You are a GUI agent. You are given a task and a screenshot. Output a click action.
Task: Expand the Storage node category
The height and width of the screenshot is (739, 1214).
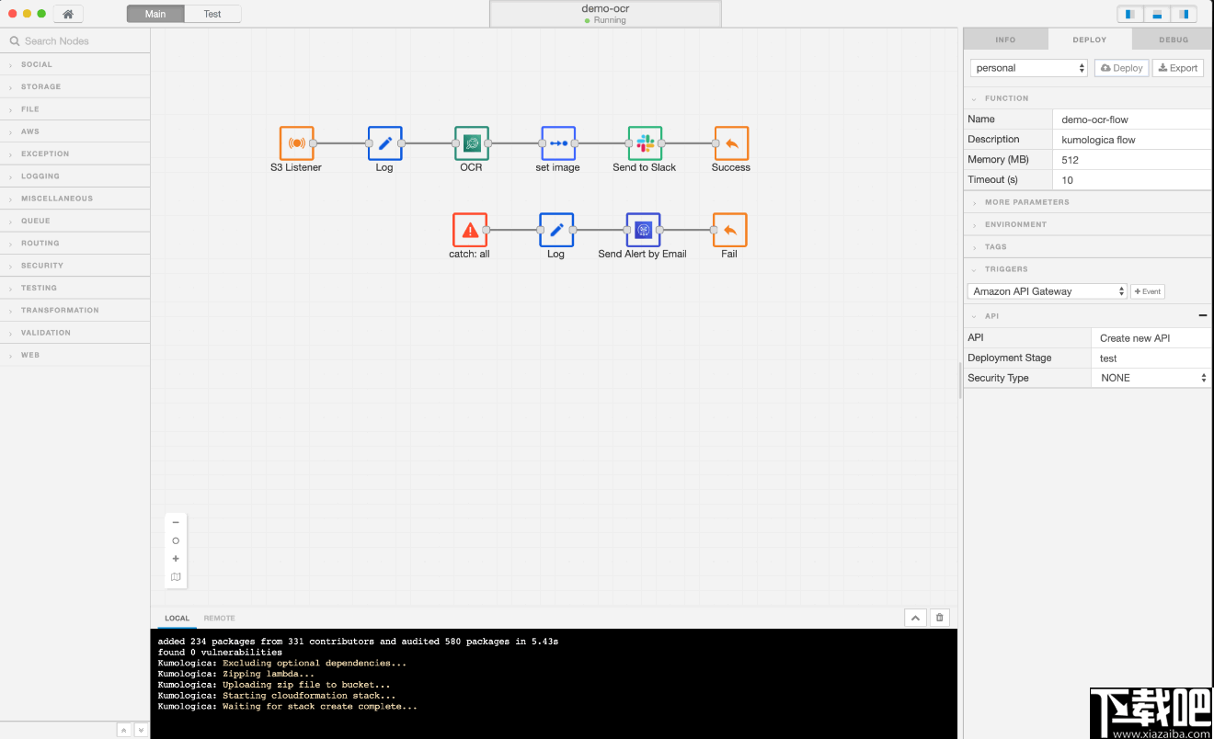point(74,86)
